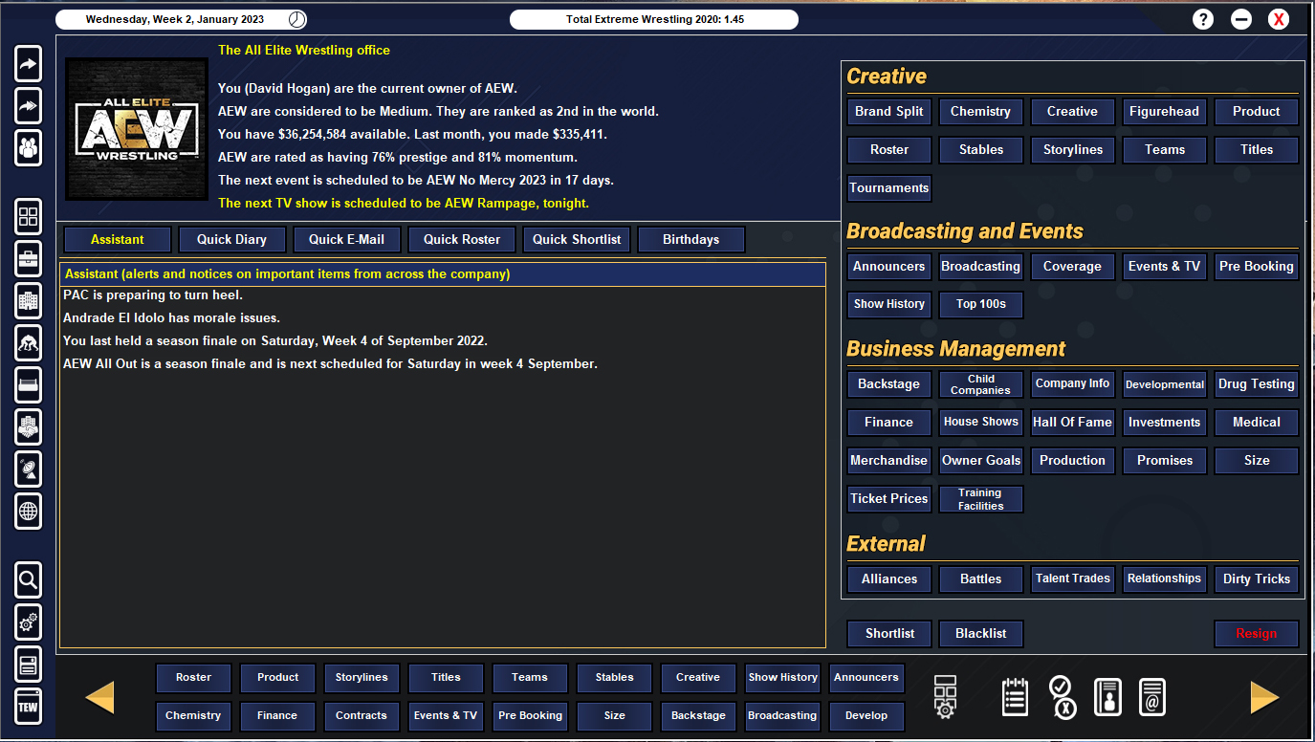
Task: Open the address book contact icon
Action: coord(1107,696)
